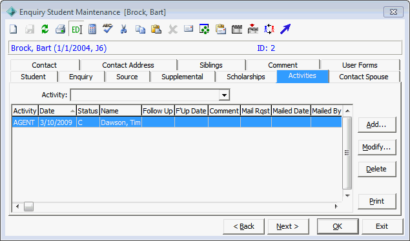Click the Comment column header in grid

(x=224, y=111)
